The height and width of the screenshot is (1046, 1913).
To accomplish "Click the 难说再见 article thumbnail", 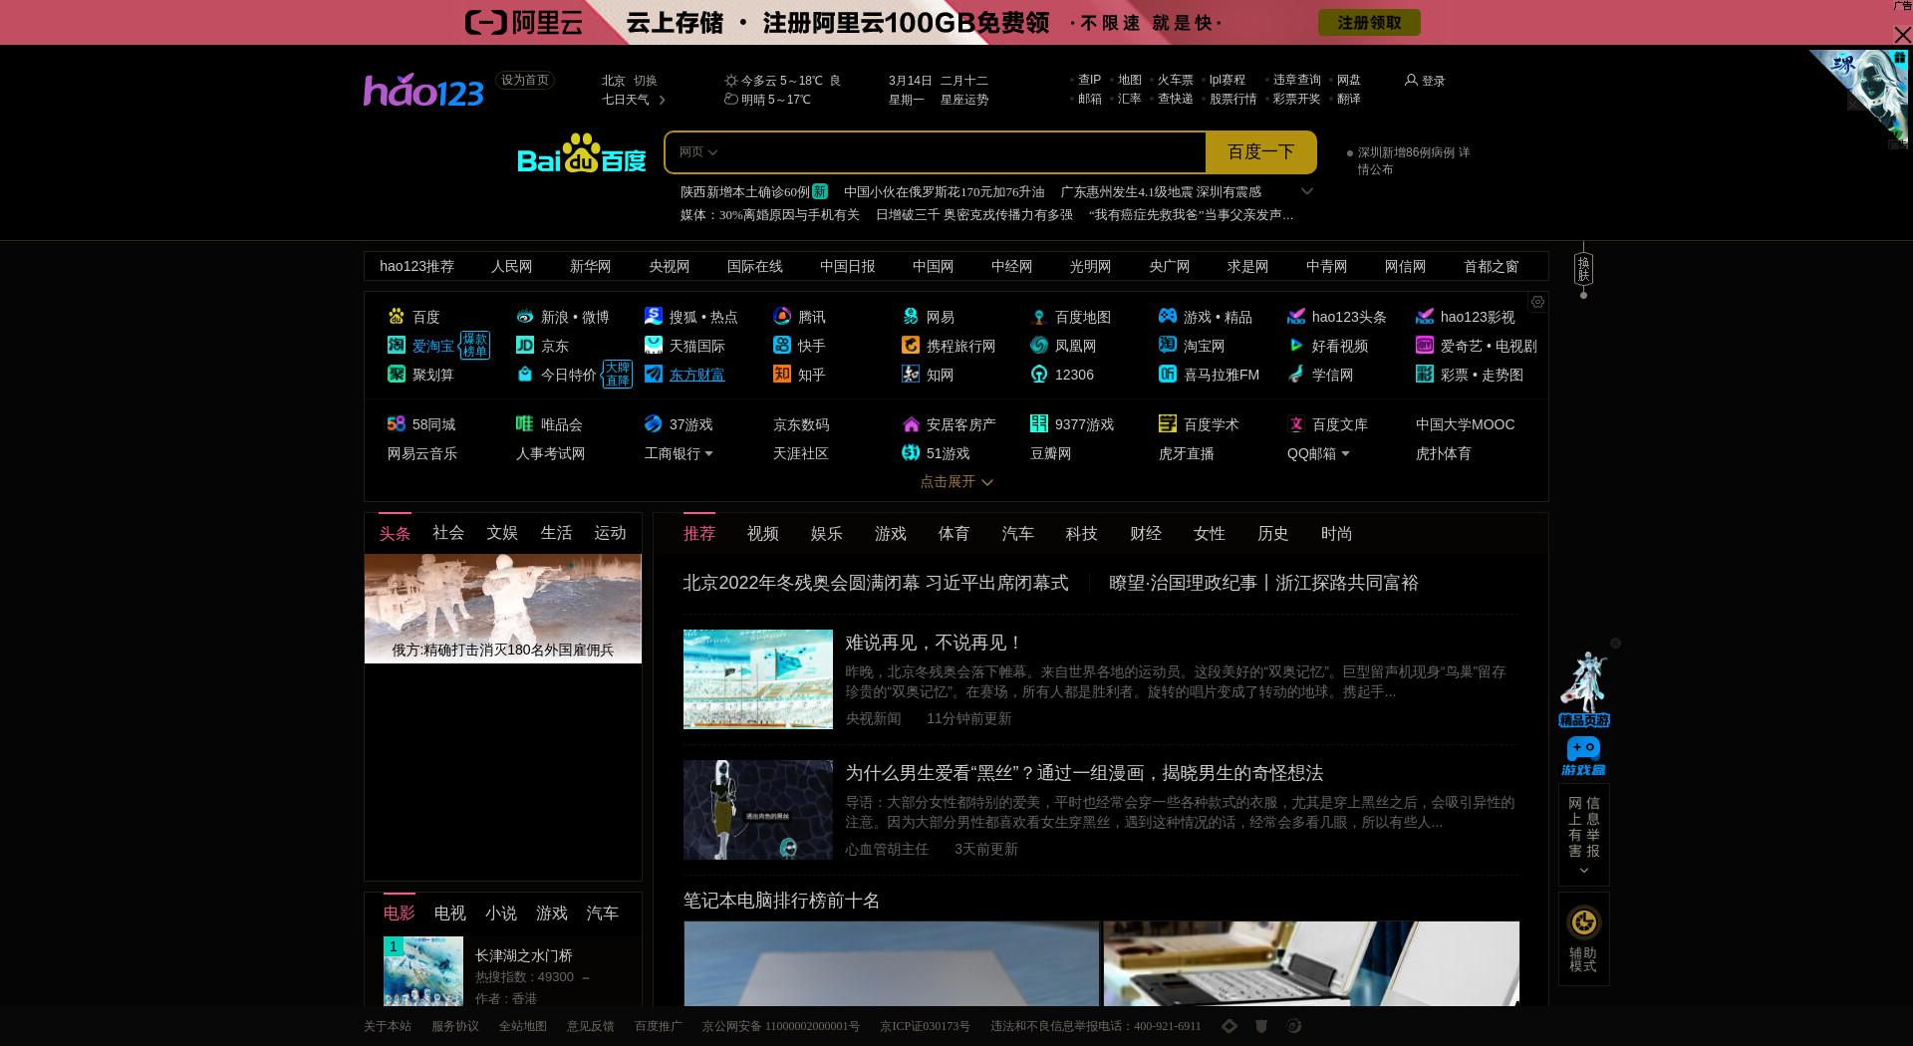I will 758,679.
